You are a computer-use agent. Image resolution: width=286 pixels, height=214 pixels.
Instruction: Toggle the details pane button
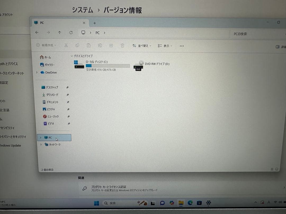[x=280, y=47]
